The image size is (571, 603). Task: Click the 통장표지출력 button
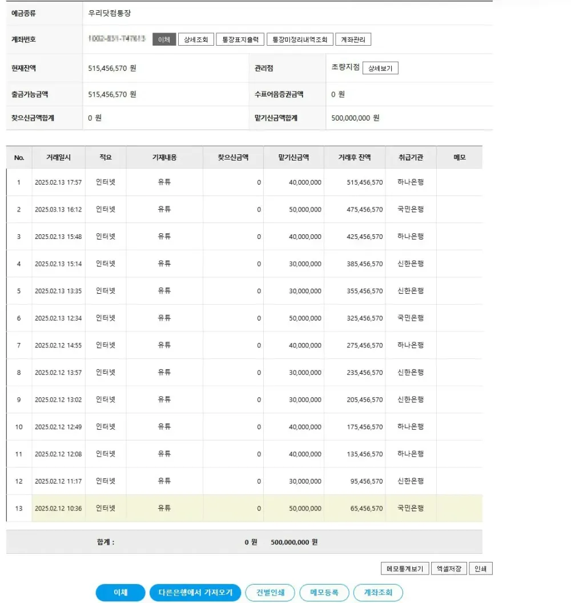tap(240, 39)
